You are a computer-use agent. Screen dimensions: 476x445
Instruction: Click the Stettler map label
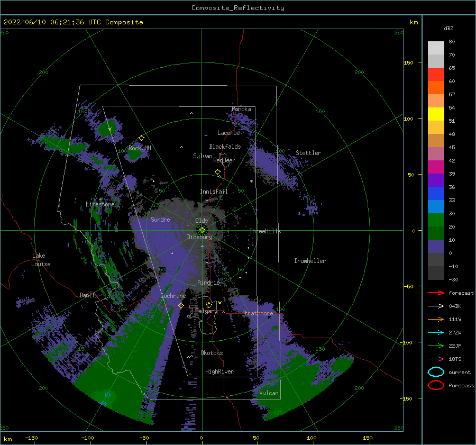tap(308, 153)
